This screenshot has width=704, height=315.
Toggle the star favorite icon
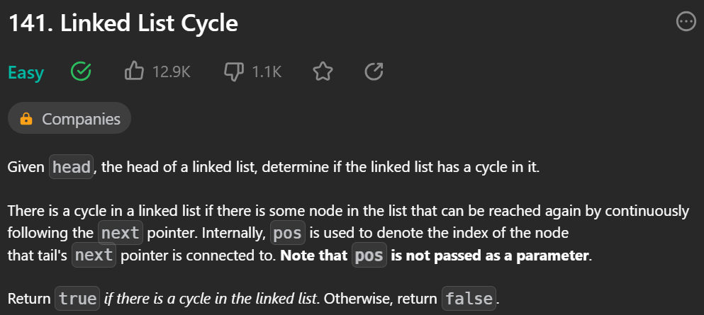click(x=323, y=71)
